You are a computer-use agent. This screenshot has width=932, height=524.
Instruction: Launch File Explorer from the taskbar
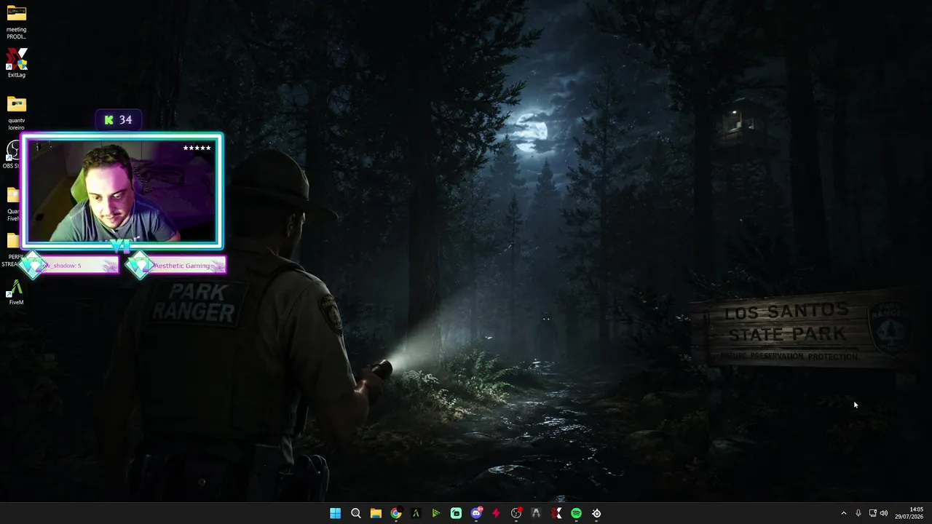pyautogui.click(x=376, y=513)
